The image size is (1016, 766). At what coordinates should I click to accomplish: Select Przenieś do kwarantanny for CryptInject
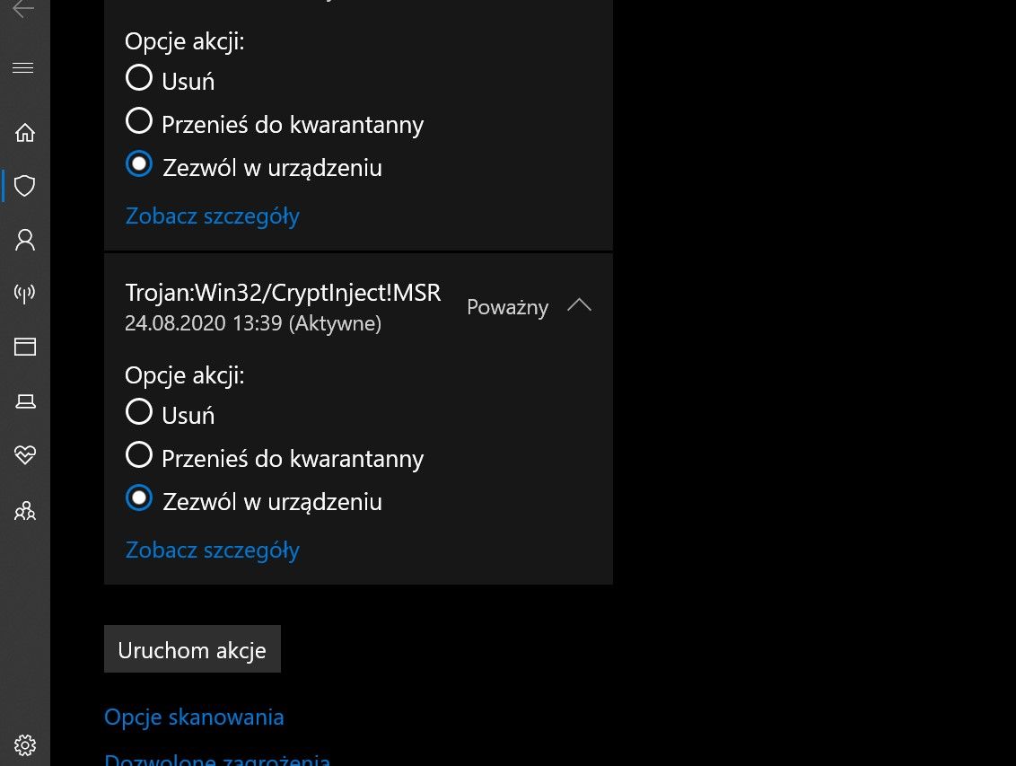pyautogui.click(x=139, y=455)
